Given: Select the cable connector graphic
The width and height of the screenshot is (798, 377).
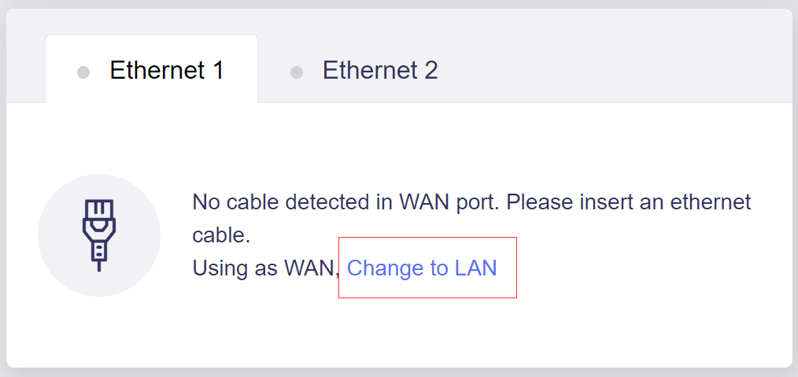Looking at the screenshot, I should pos(98,235).
